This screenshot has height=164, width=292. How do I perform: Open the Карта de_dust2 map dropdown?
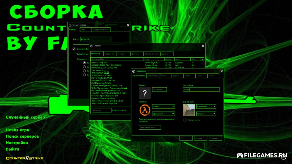[110, 39]
